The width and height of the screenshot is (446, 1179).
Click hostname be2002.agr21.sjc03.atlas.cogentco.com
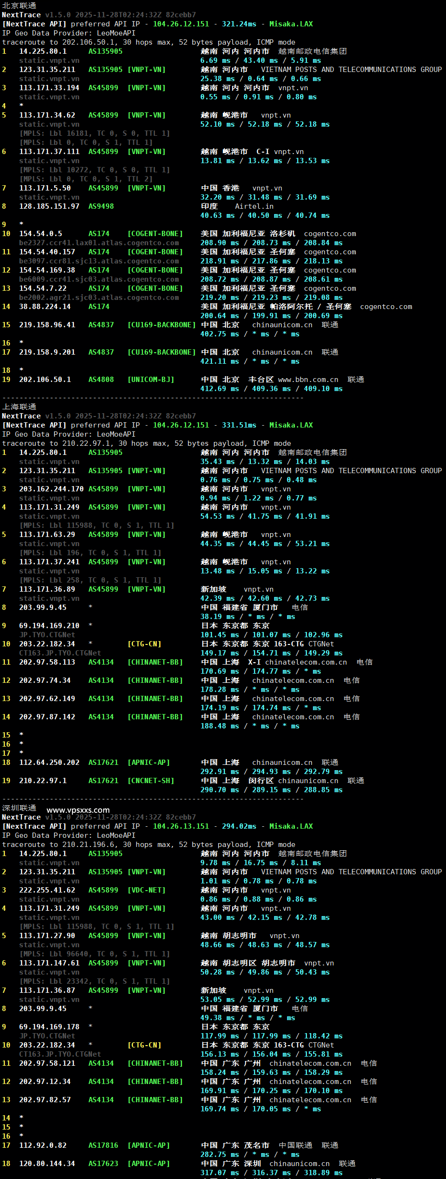tap(99, 298)
